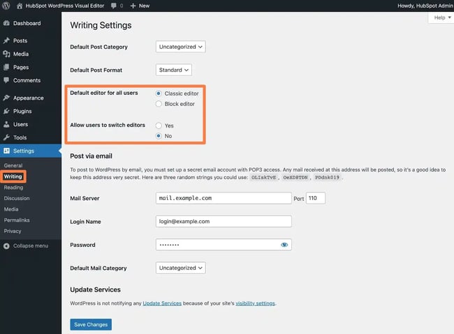This screenshot has width=454, height=334.
Task: Open Reading settings submenu
Action: pos(13,188)
